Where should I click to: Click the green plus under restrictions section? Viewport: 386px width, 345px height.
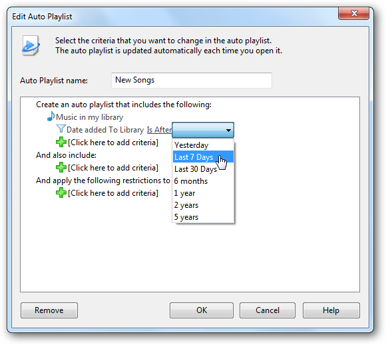point(61,192)
